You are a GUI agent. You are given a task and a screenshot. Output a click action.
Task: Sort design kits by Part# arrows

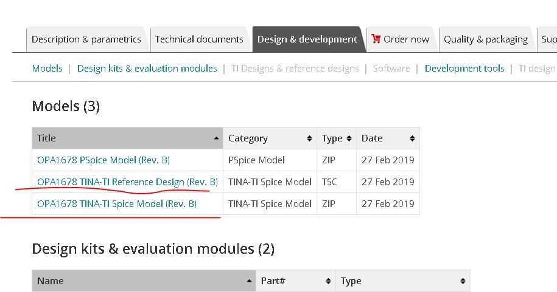329,281
